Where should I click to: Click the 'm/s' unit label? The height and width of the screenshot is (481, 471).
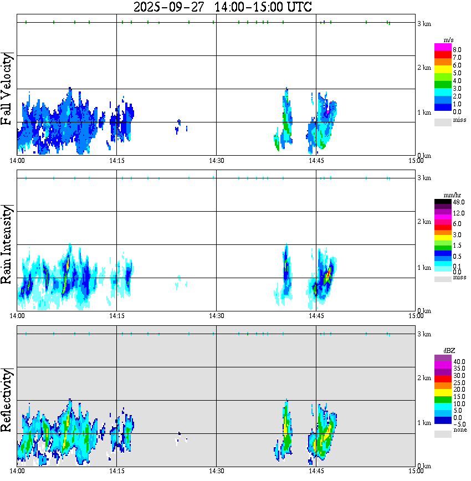(449, 40)
